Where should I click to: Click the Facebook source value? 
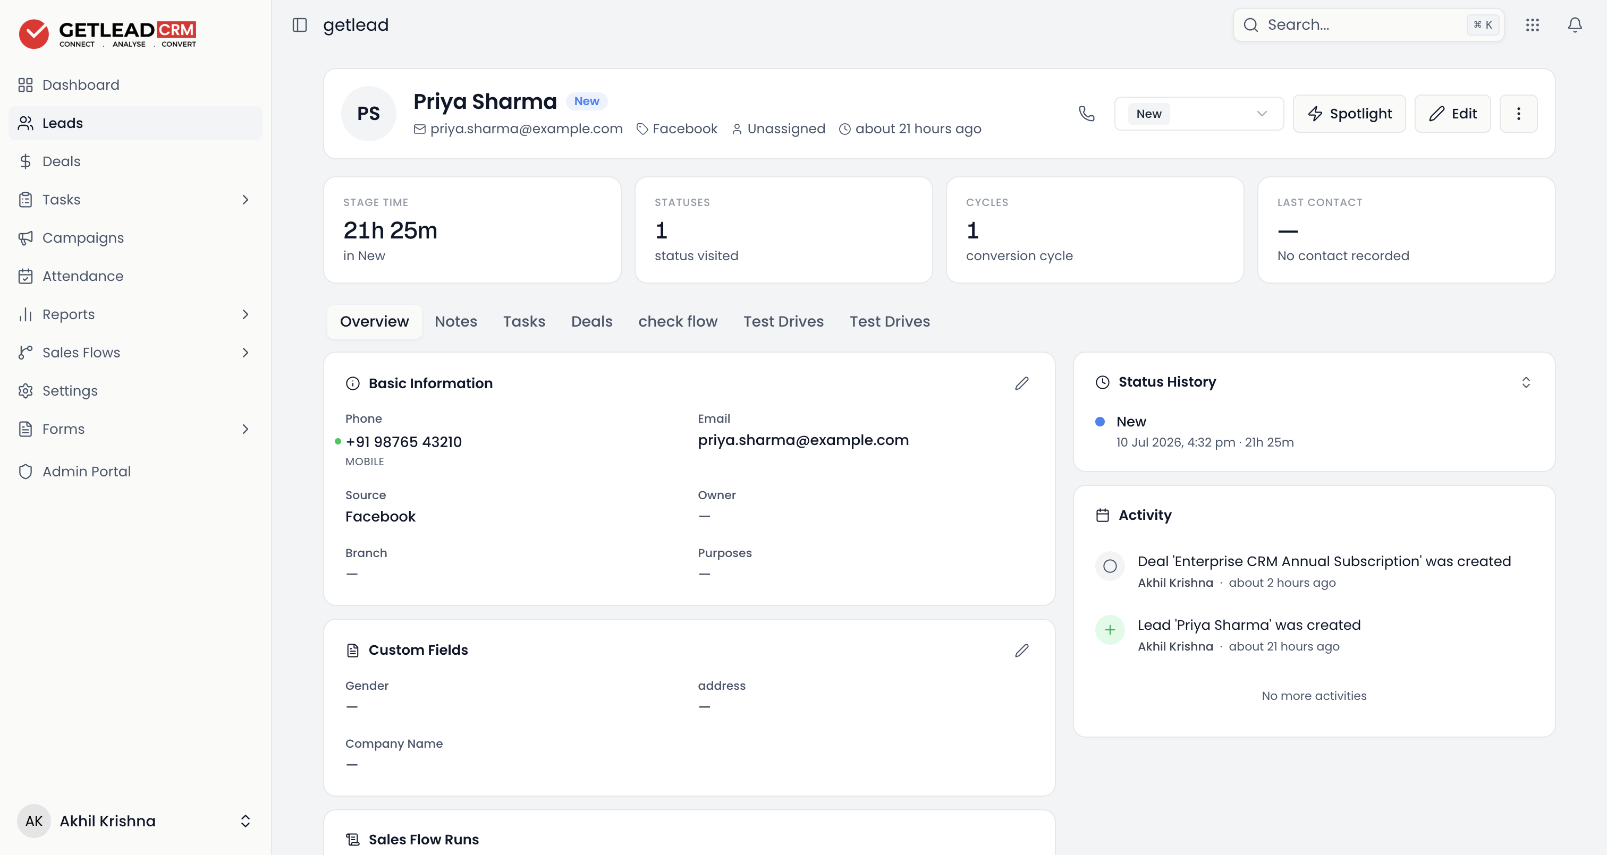(x=380, y=517)
